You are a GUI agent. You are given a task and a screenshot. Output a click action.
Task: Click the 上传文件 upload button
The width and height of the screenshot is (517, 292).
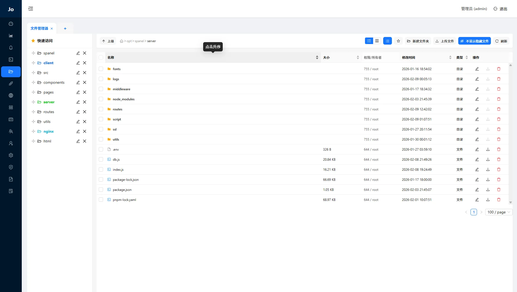pyautogui.click(x=444, y=41)
